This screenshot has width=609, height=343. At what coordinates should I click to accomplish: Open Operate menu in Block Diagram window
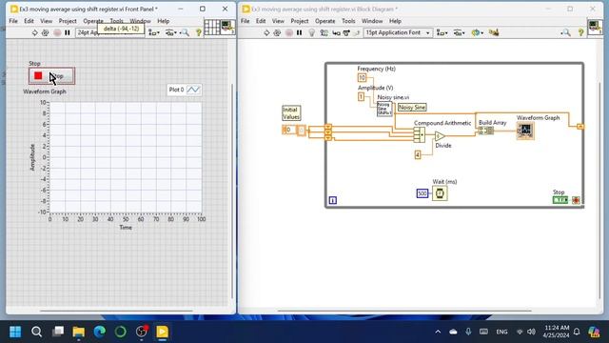(325, 21)
